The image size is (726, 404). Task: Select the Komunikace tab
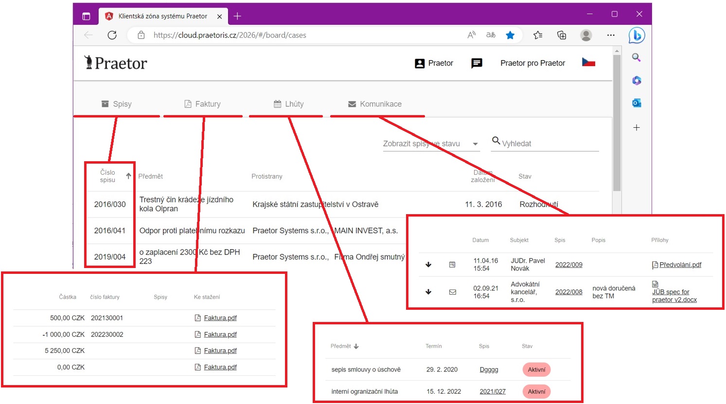tap(375, 104)
